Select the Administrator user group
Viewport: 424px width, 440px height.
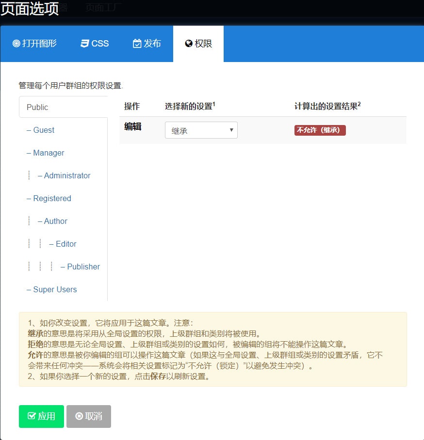[64, 175]
